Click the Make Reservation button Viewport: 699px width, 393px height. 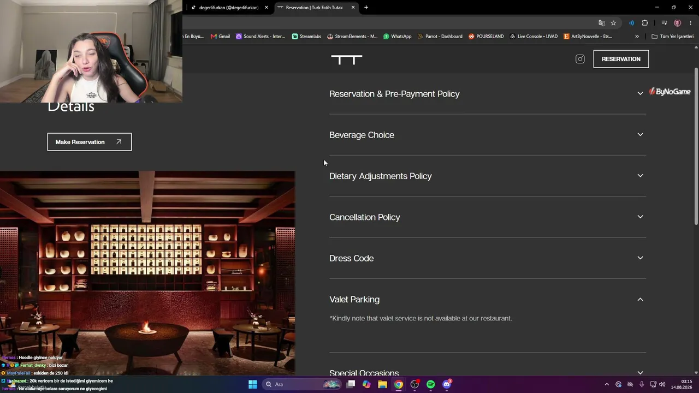click(90, 142)
